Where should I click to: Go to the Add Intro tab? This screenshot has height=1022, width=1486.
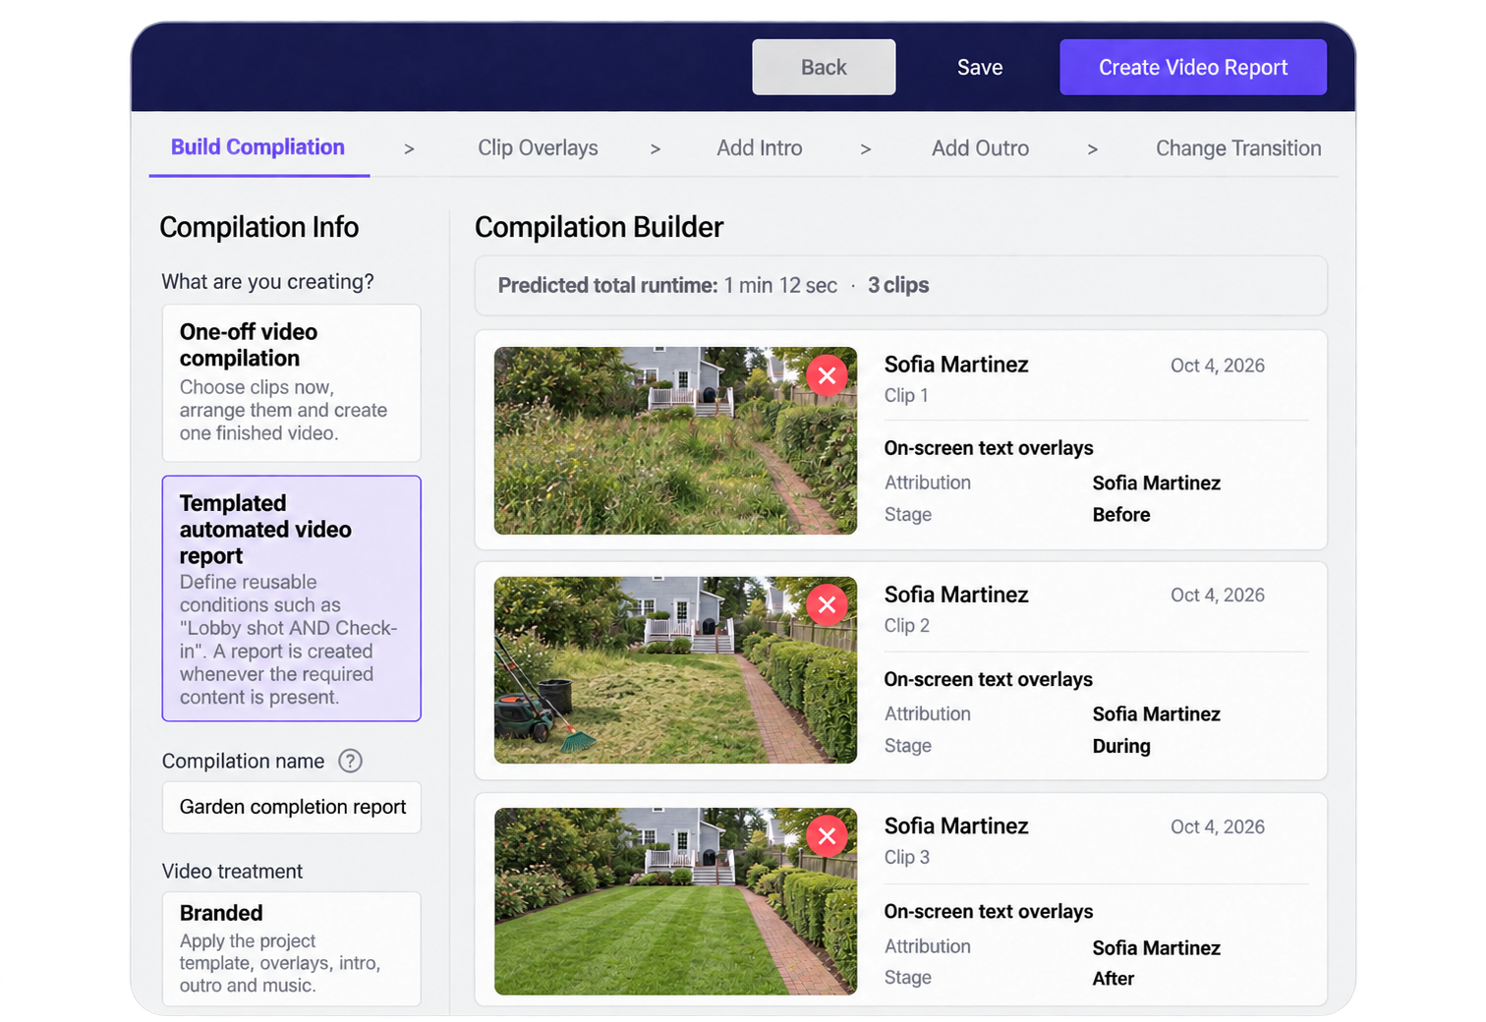tap(760, 148)
